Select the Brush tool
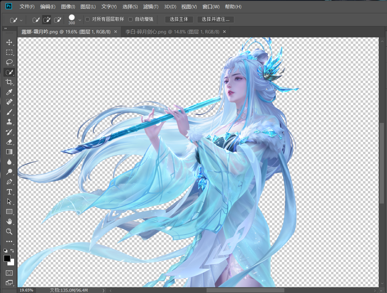The image size is (387, 293). 9,112
